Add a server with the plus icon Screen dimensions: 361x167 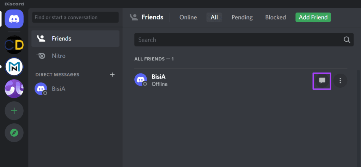[14, 111]
